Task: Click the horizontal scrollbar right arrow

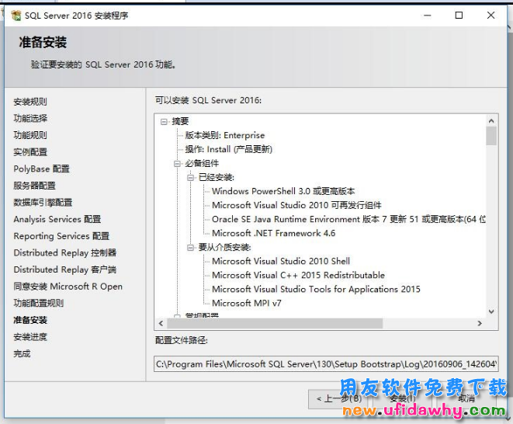Action: tap(479, 323)
